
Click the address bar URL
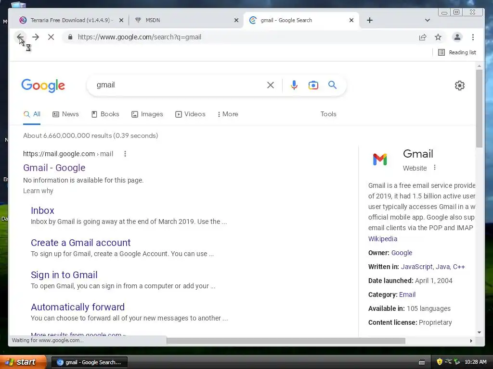139,37
